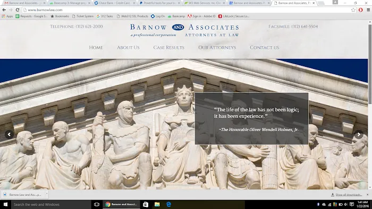The height and width of the screenshot is (209, 372).
Task: Open the Ticket System bookmark
Action: click(x=83, y=16)
